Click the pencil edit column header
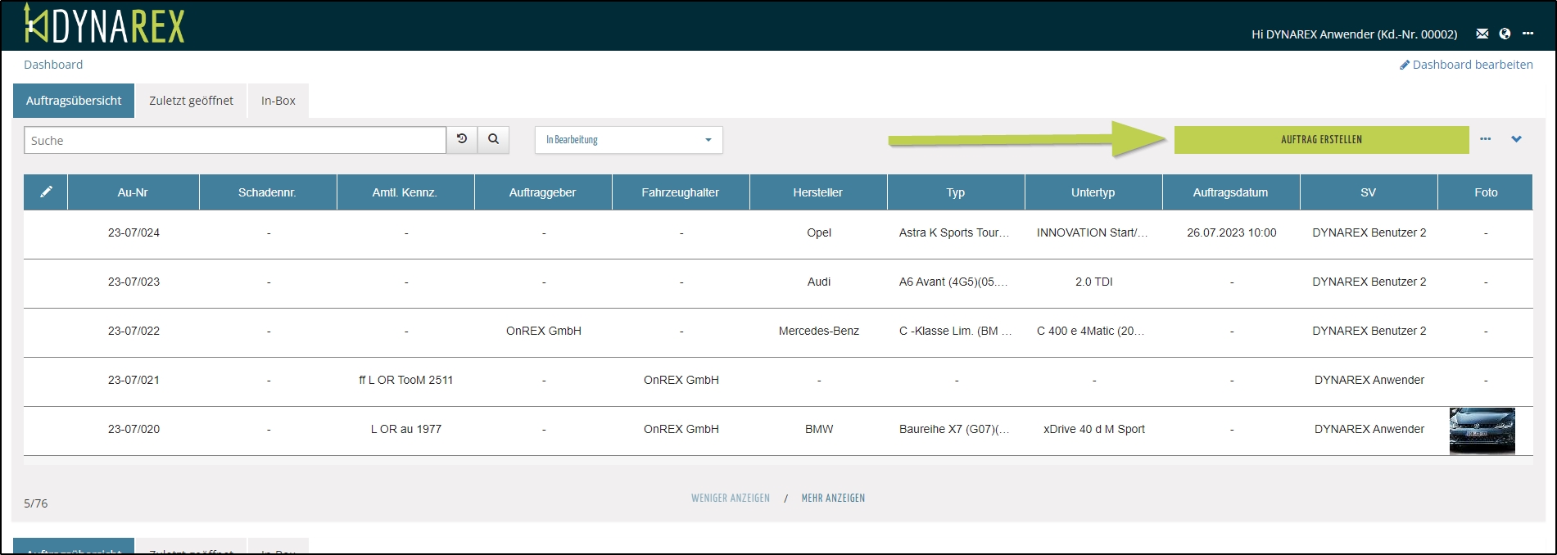The image size is (1557, 555). tap(46, 192)
